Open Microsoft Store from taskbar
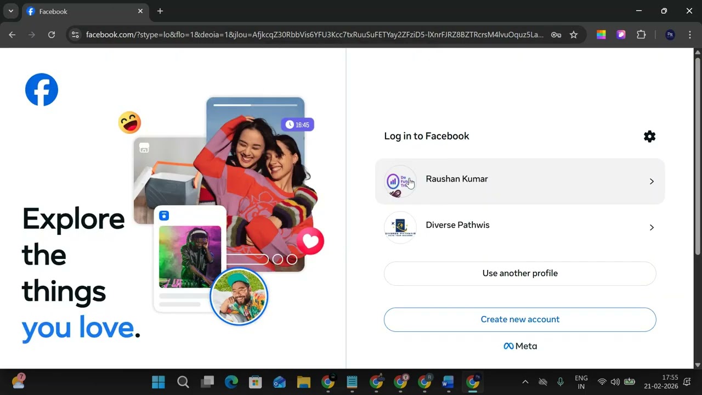 coord(255,382)
